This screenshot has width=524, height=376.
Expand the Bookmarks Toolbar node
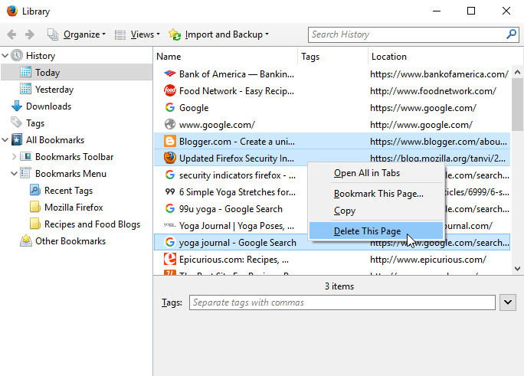pyautogui.click(x=14, y=157)
